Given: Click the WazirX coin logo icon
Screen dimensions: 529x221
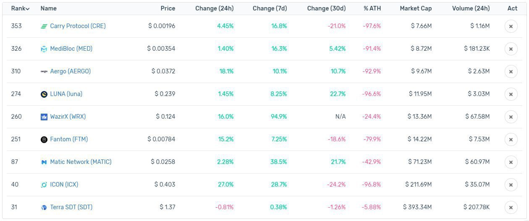Looking at the screenshot, I should [x=44, y=117].
